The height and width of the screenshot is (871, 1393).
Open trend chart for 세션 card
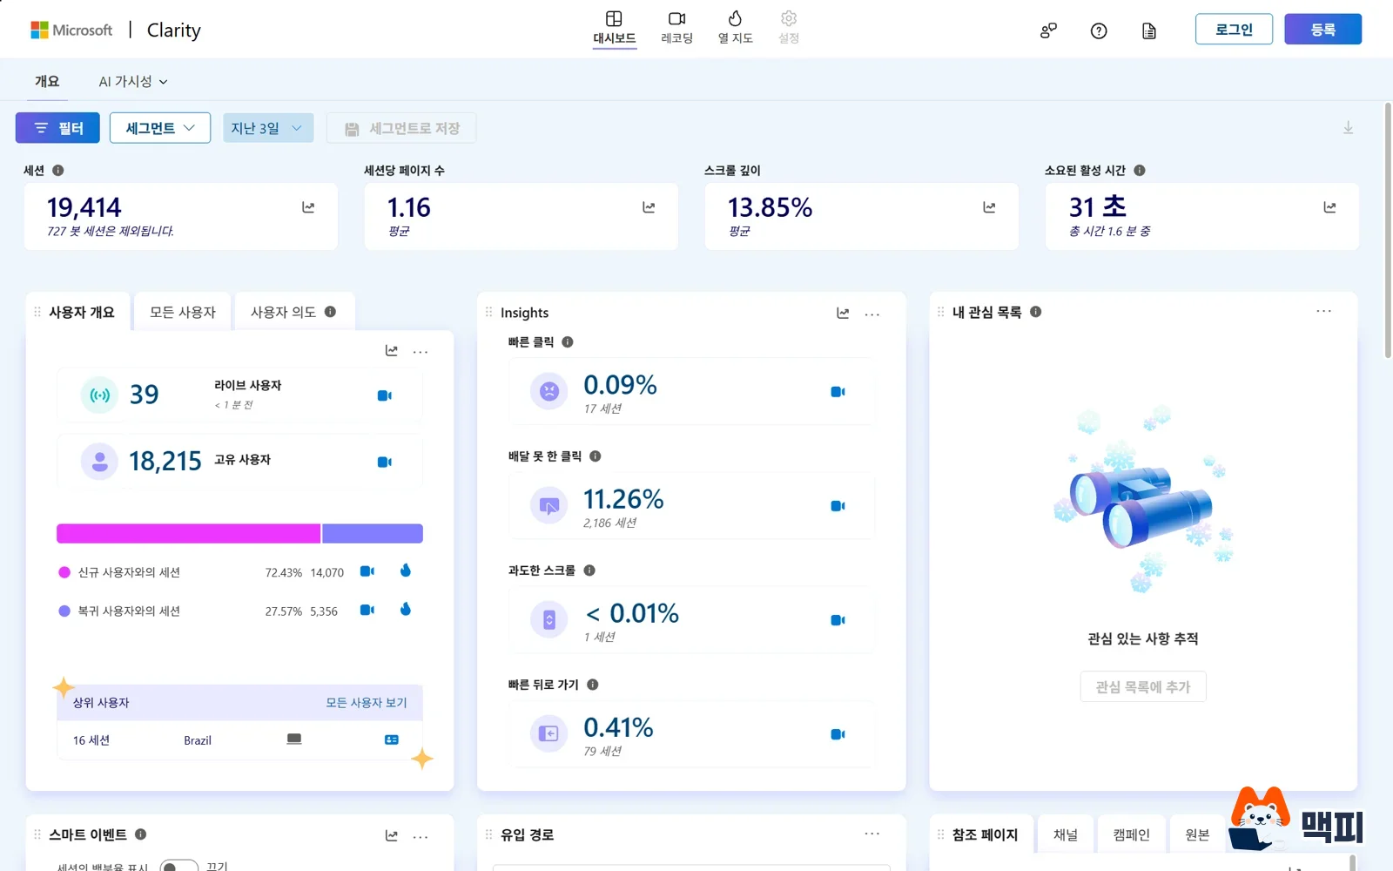point(308,207)
